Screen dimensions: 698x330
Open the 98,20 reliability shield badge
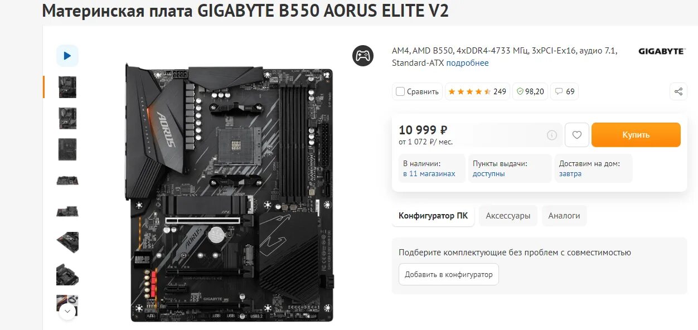tap(530, 91)
